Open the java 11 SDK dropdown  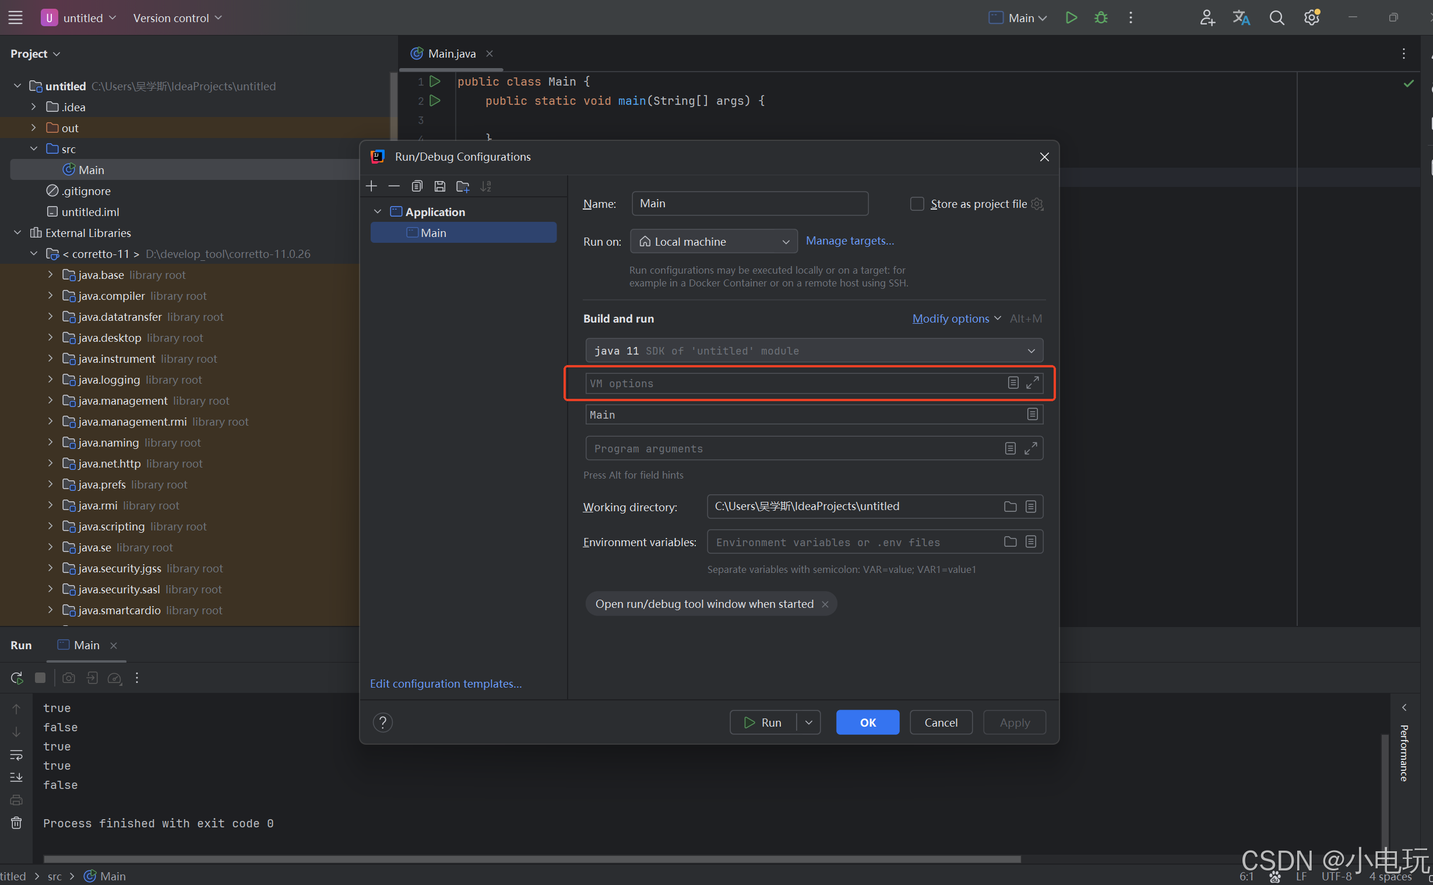coord(814,351)
